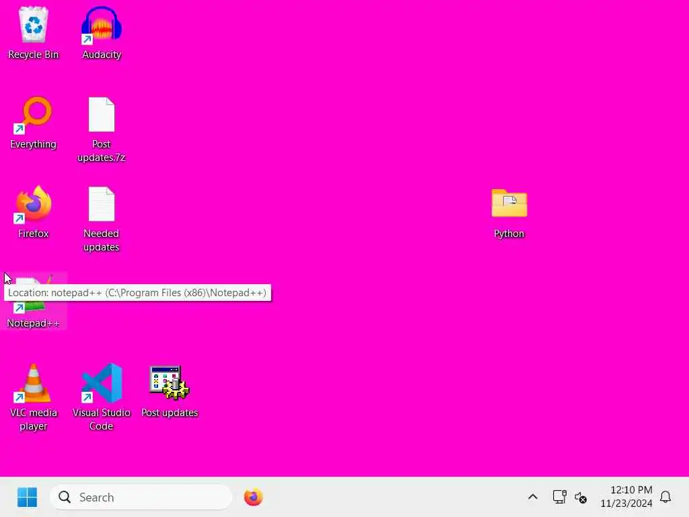
Task: Open the network status tray icon
Action: click(559, 497)
